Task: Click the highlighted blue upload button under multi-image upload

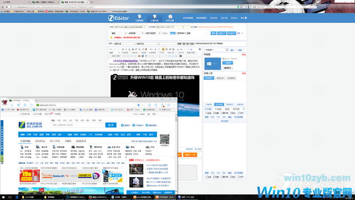Action: click(209, 78)
